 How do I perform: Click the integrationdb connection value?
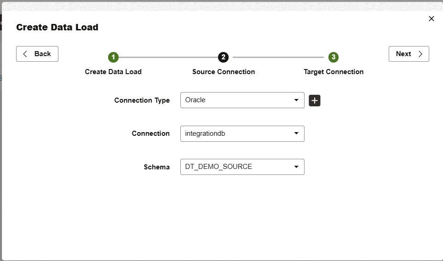(x=205, y=133)
